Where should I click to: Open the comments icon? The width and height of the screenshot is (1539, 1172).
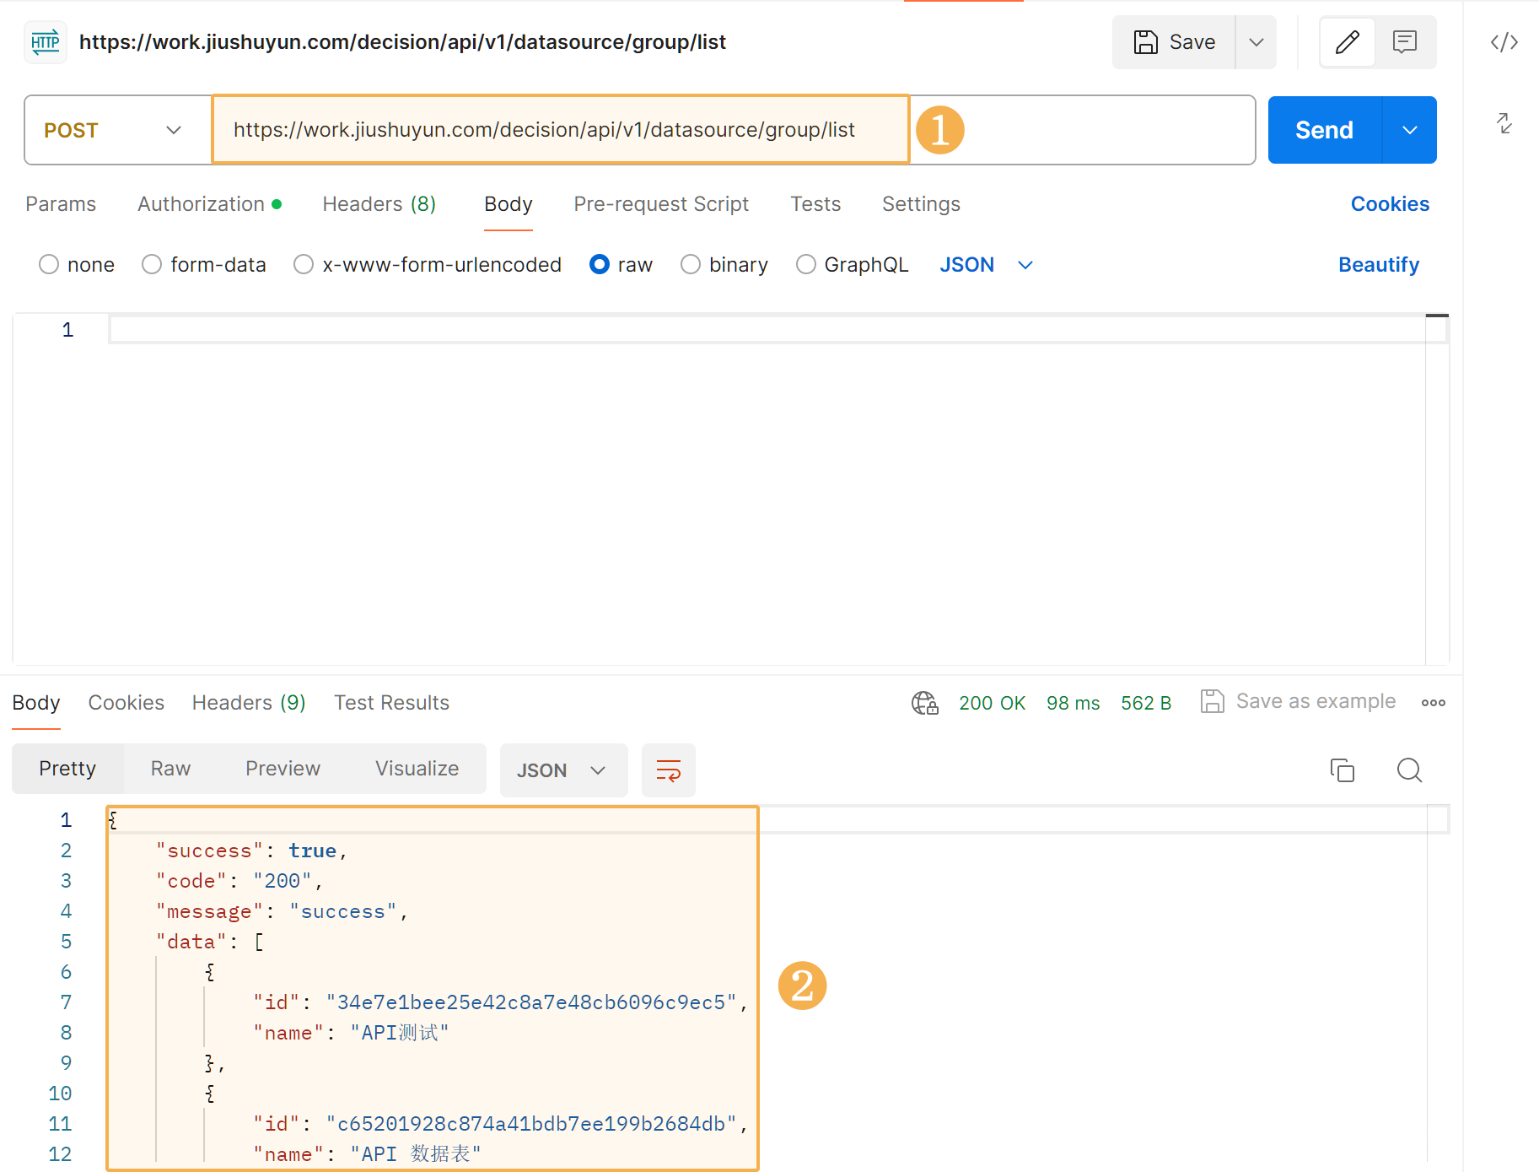pos(1404,42)
